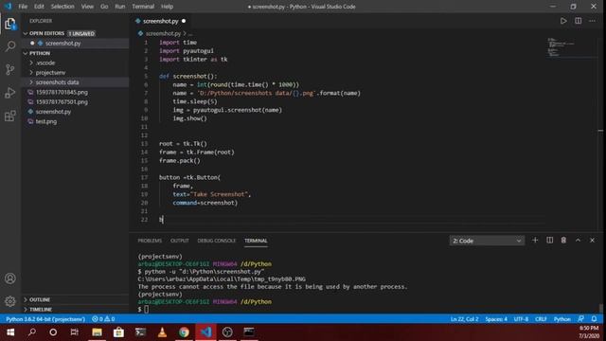606x341 pixels.
Task: Open notifications bell in status bar
Action: [594, 319]
